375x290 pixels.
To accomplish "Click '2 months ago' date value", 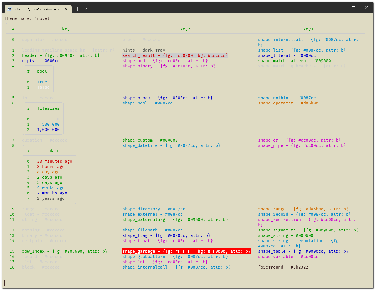I will [52, 193].
